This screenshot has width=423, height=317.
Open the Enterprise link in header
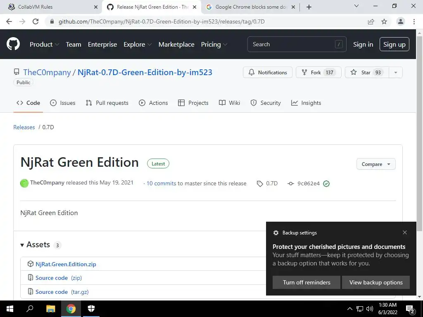click(102, 45)
